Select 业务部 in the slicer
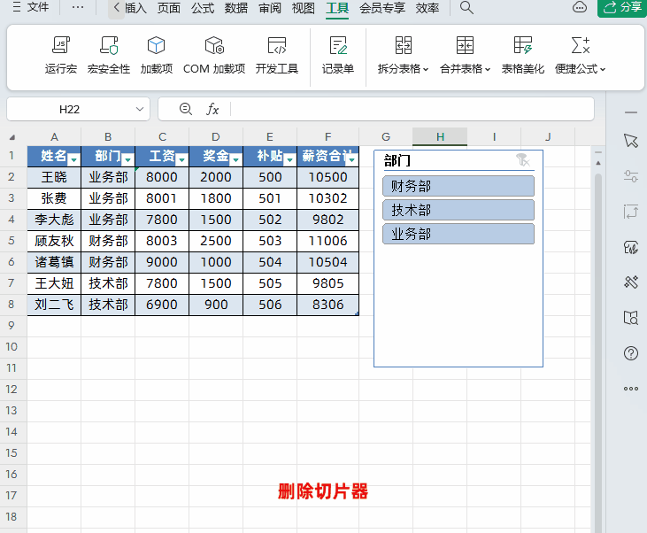The height and width of the screenshot is (533, 647). 458,234
